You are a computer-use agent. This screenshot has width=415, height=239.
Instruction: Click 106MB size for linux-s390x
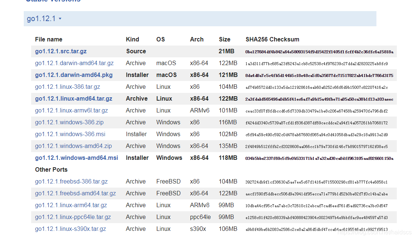228,229
